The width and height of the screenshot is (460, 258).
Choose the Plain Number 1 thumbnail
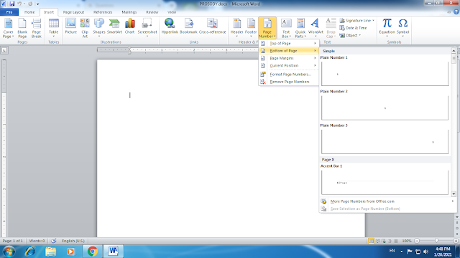point(385,73)
